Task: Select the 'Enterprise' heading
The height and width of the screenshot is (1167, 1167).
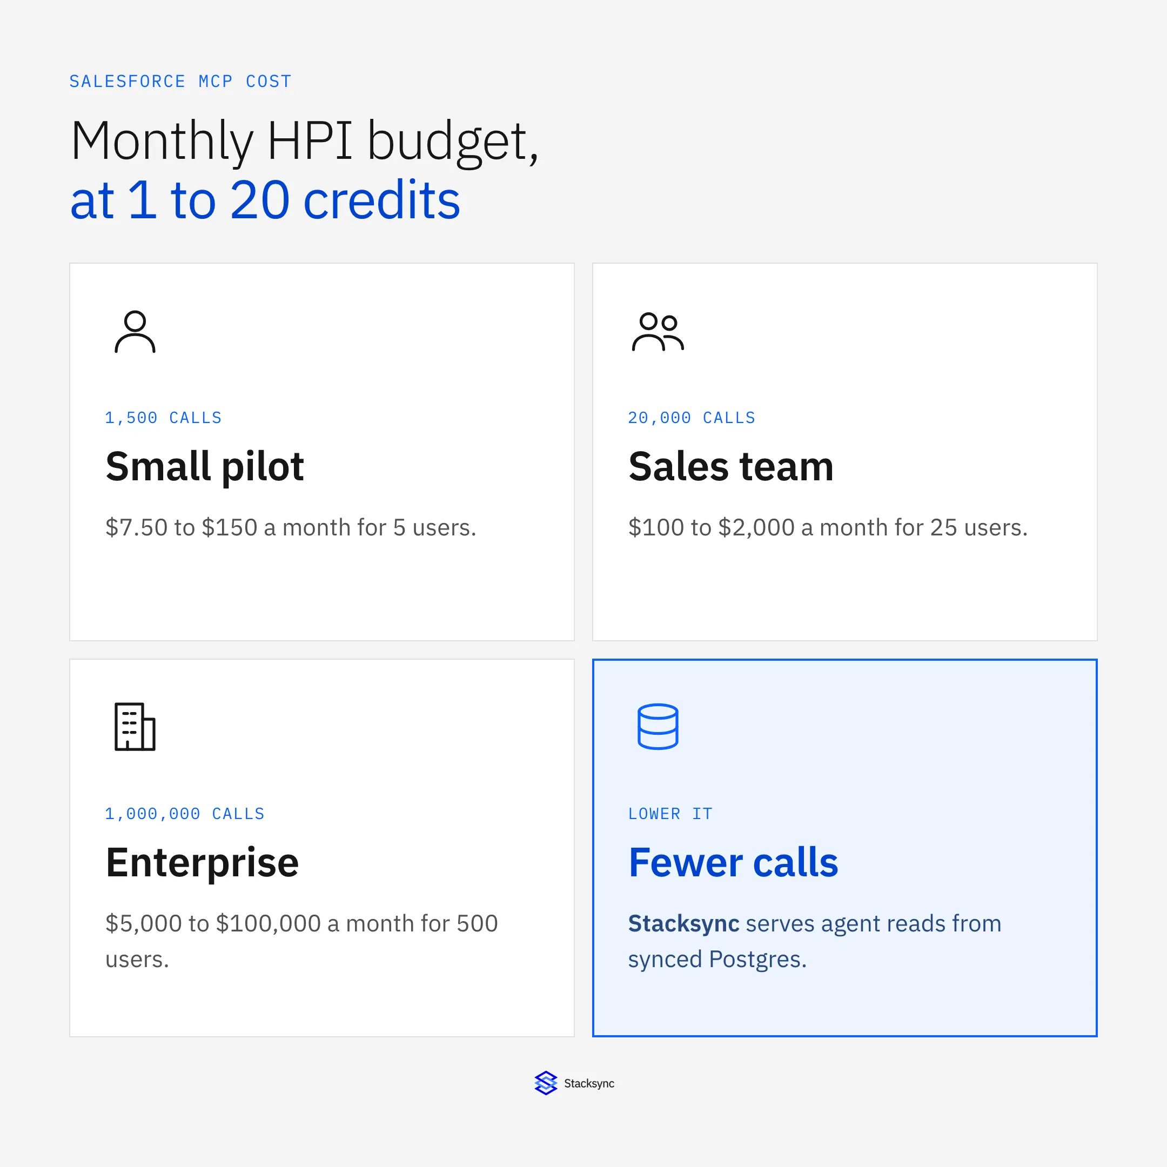Action: (203, 863)
